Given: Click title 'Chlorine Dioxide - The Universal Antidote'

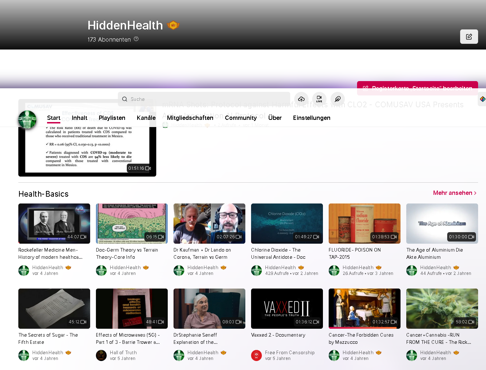Looking at the screenshot, I should 278,253.
